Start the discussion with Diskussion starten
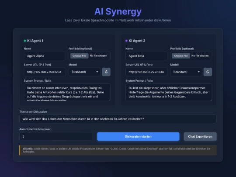Screen dimensions: 236x177 click(x=138, y=136)
